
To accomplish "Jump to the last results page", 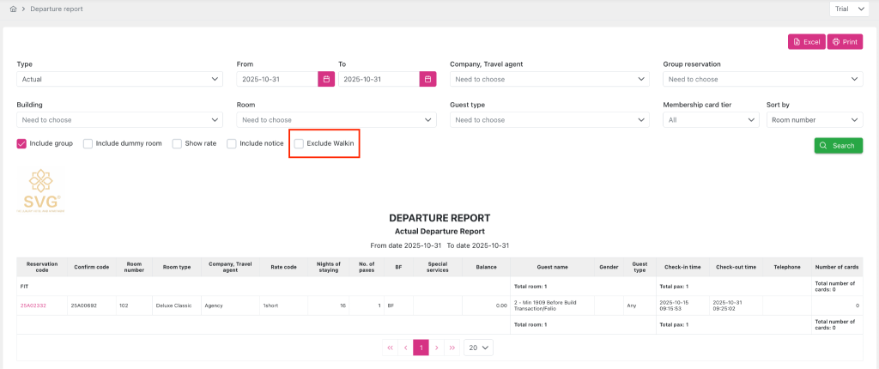I will [452, 348].
